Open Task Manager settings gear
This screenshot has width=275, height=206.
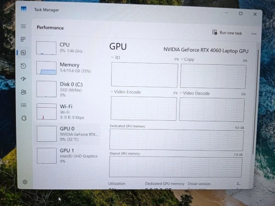coord(25,182)
